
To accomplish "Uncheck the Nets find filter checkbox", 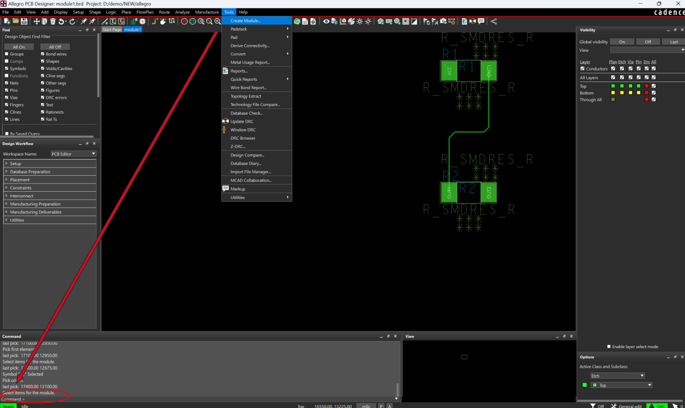I will coord(7,83).
